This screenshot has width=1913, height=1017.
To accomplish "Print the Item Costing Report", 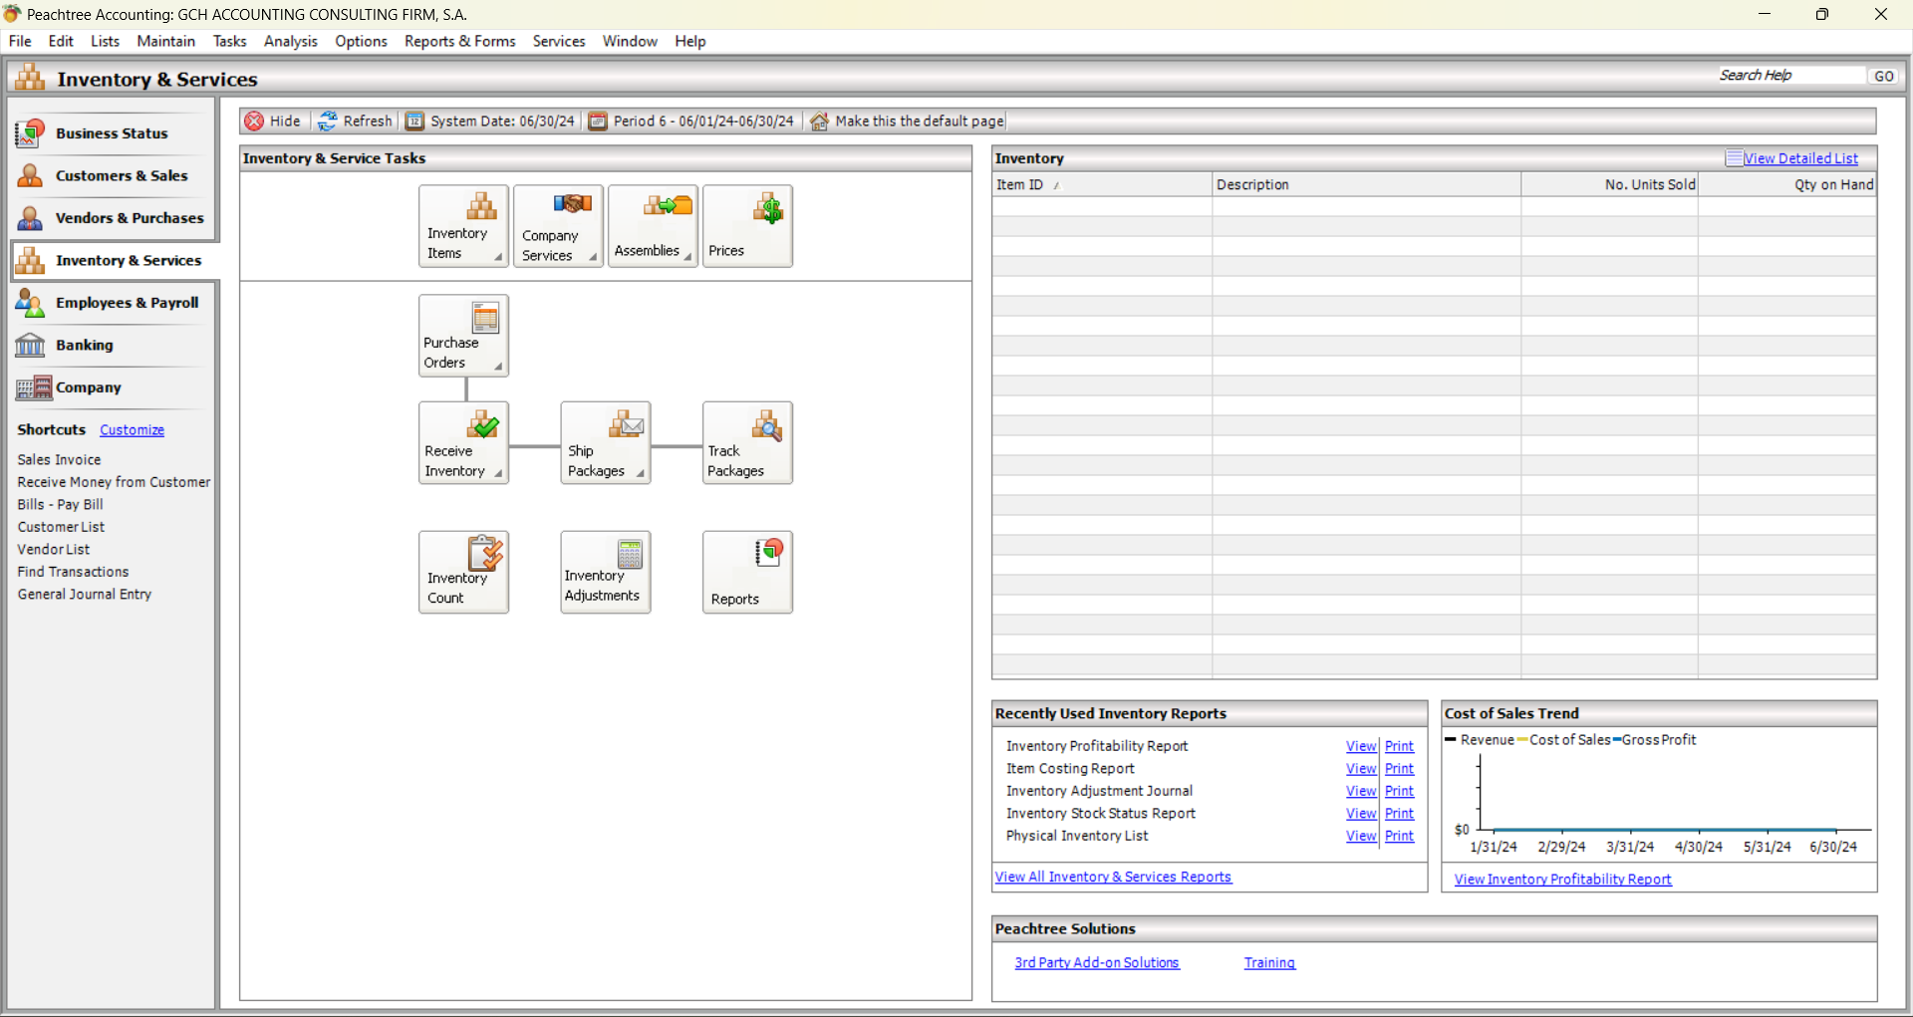I will (x=1399, y=769).
